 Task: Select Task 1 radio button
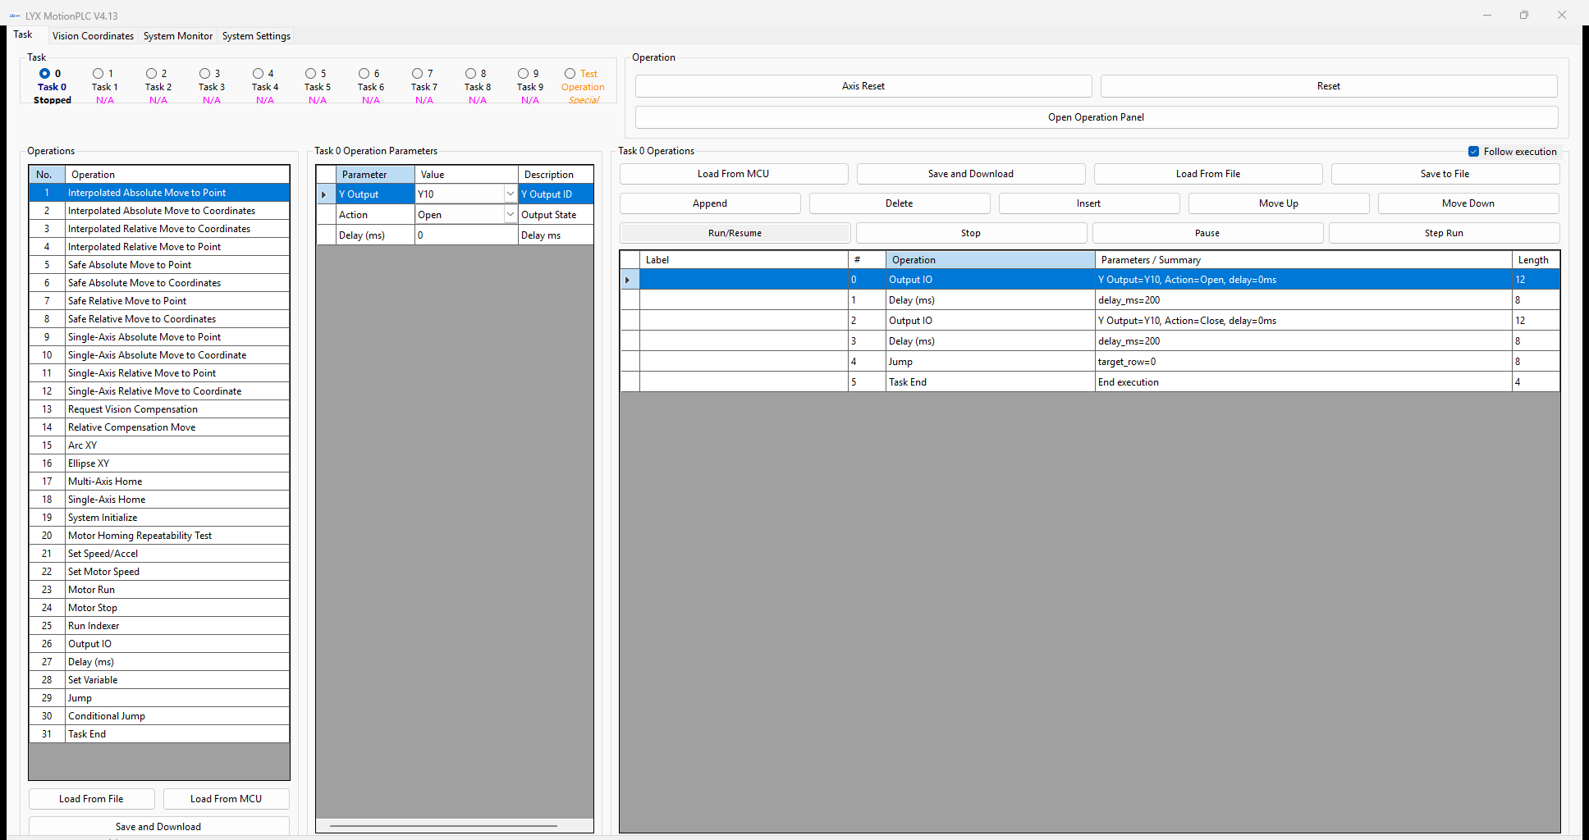tap(98, 73)
